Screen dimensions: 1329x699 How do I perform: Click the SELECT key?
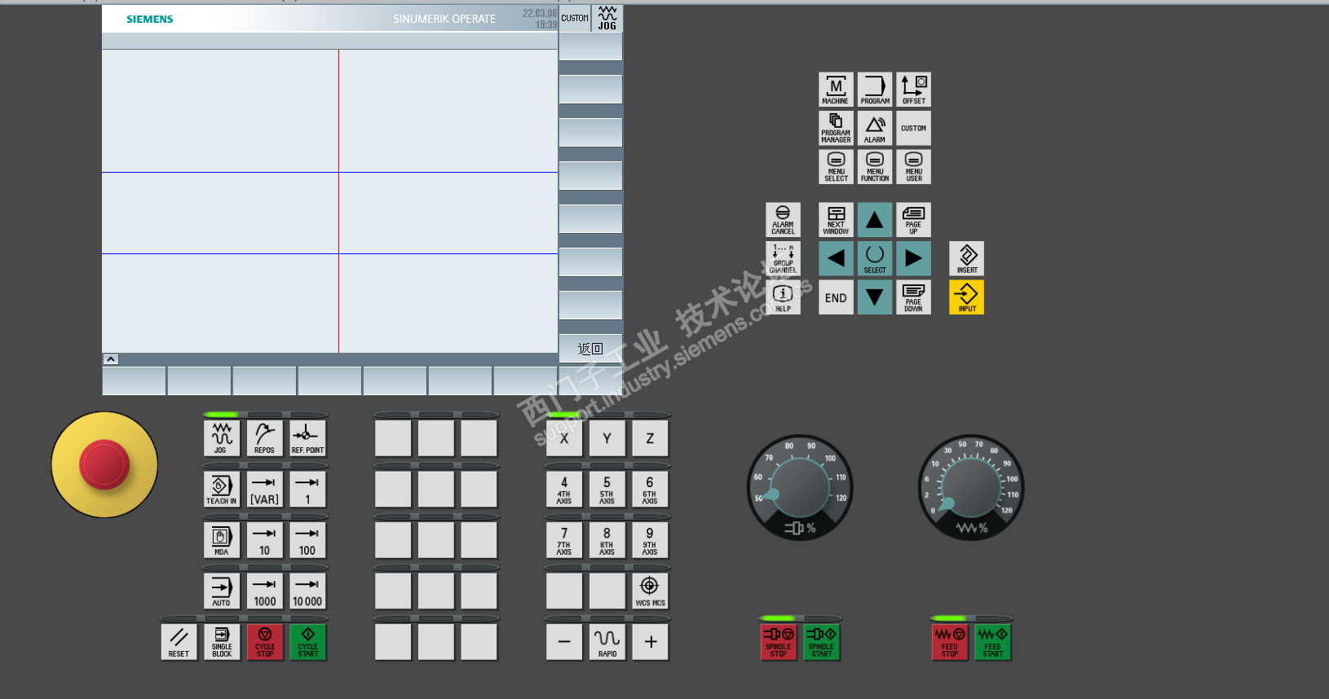point(875,259)
